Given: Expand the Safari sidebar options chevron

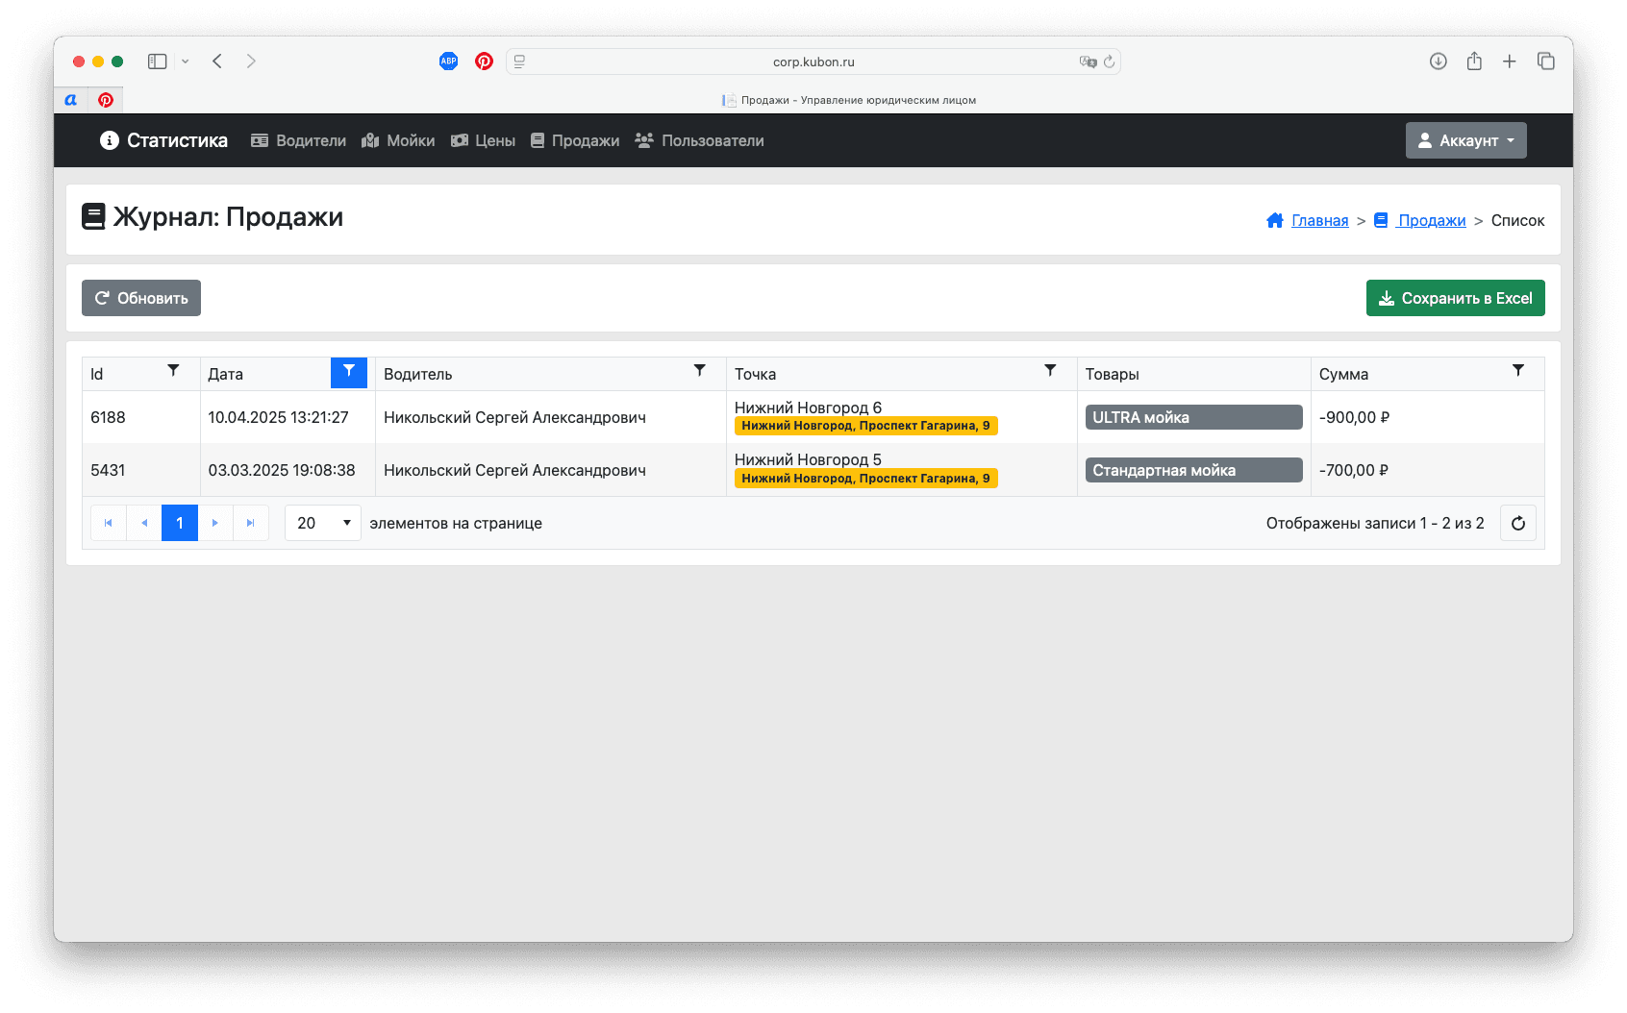Looking at the screenshot, I should pos(185,62).
